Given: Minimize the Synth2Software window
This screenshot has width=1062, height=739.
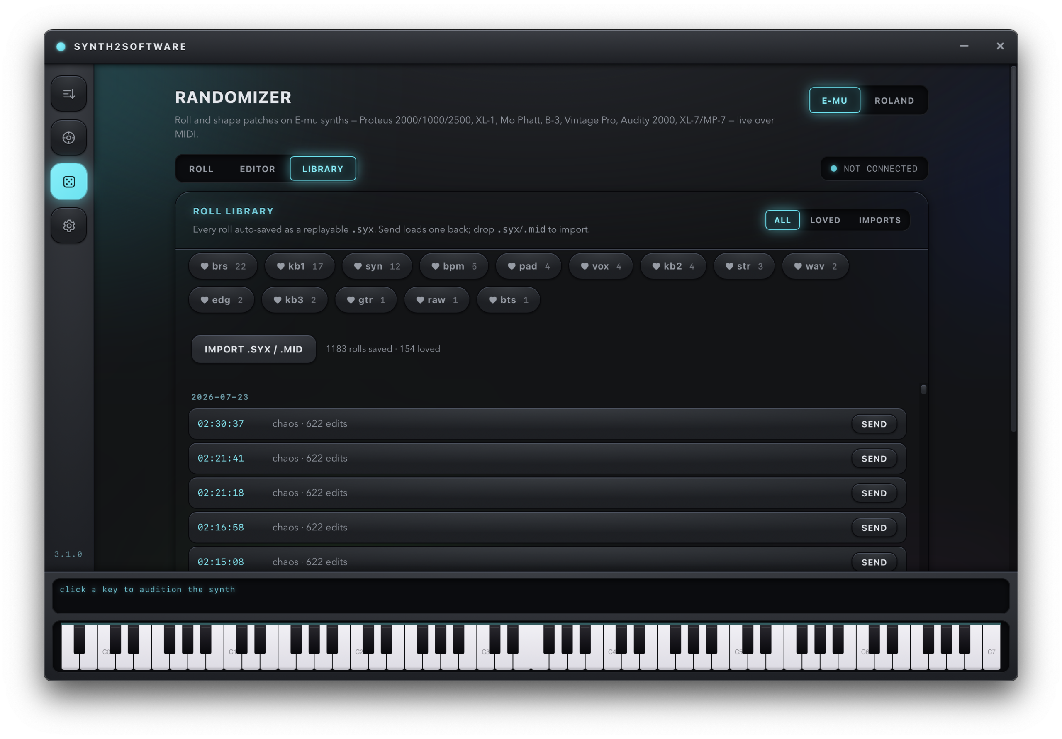Looking at the screenshot, I should coord(964,46).
